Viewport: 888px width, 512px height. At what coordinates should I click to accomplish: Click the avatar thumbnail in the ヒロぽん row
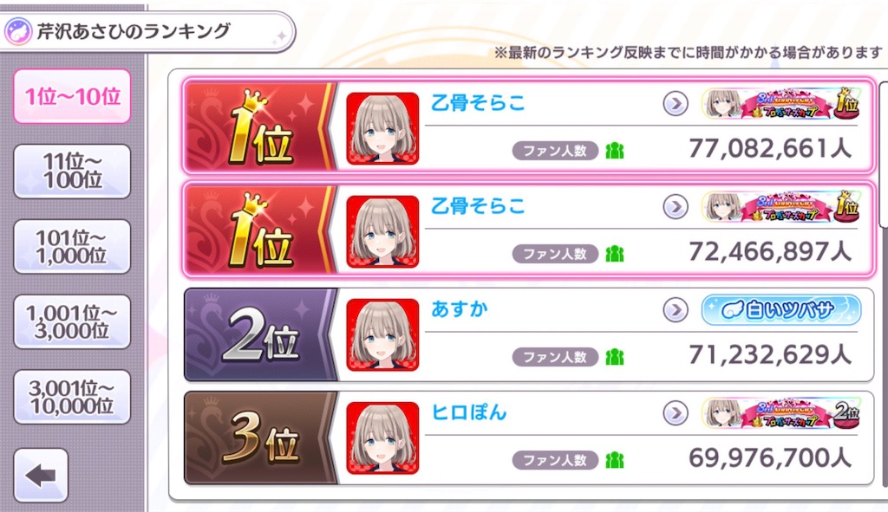coord(382,437)
